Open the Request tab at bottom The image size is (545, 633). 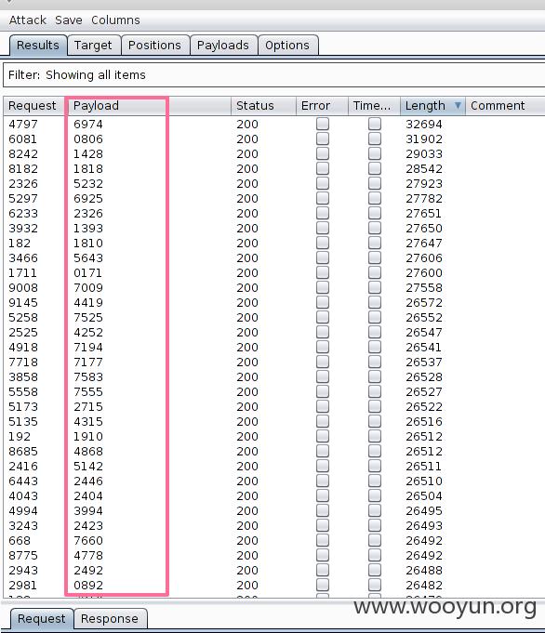(x=42, y=619)
